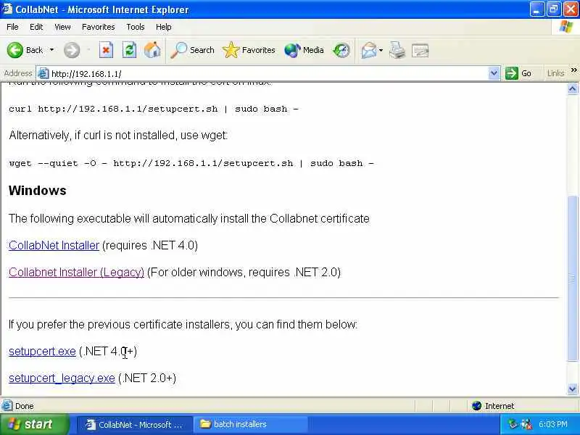Open the Collabnet Installer (Legacy) link
The image size is (580, 435).
tap(76, 273)
